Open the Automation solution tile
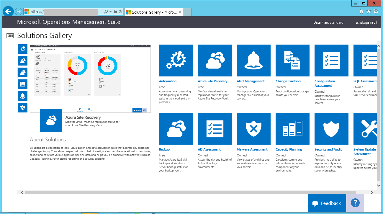 176,61
